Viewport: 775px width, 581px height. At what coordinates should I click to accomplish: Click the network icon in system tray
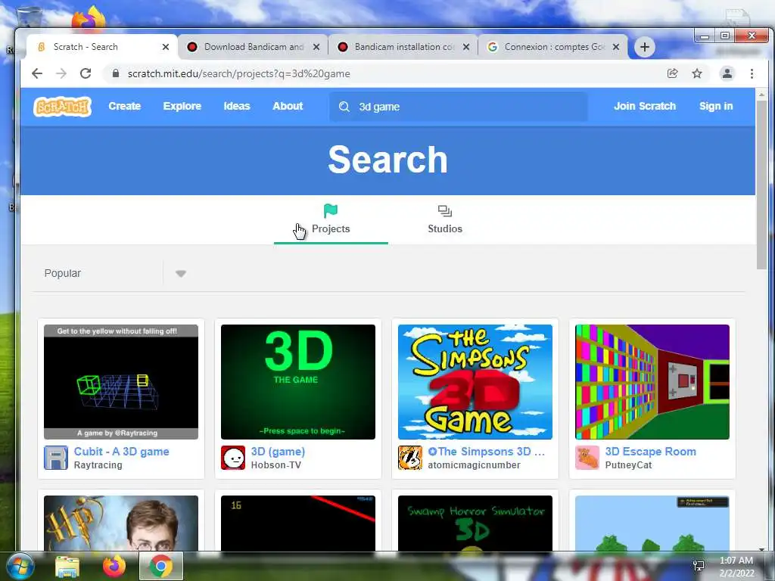[x=699, y=566]
